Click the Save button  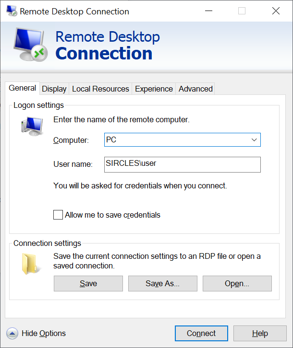point(88,283)
